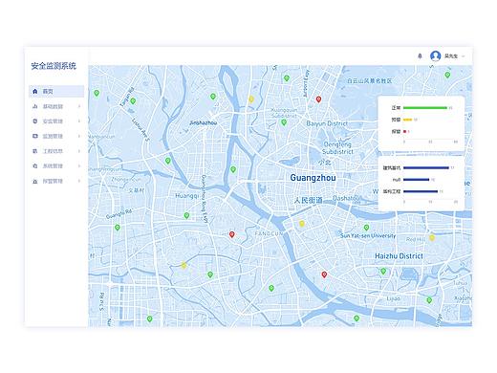The height and width of the screenshot is (373, 497).
Task: Select the yellow marker below 人民街道
Action: (x=302, y=224)
